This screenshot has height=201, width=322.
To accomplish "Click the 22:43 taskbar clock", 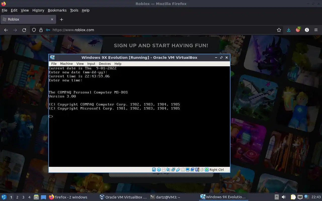I will [316, 197].
